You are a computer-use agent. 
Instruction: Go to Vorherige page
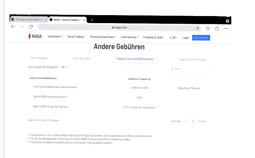[x=176, y=121]
